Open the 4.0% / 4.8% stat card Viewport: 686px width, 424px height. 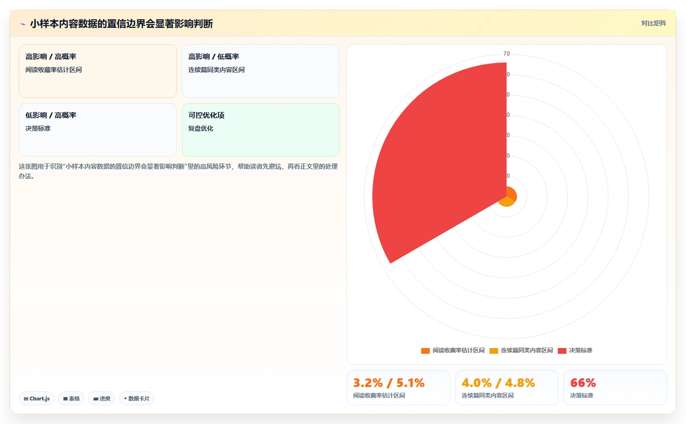click(x=507, y=387)
